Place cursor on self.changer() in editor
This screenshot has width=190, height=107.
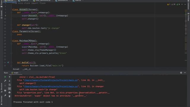30,19
